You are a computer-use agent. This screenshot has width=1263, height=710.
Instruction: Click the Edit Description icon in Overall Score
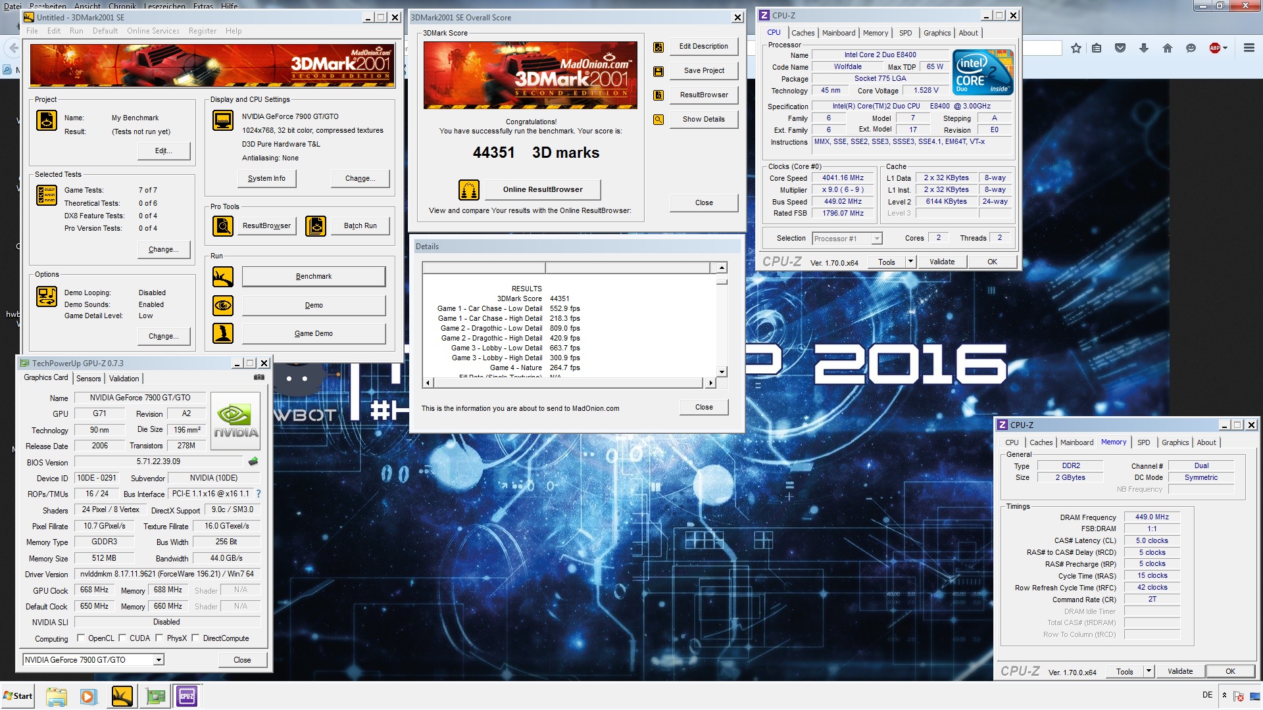point(658,47)
